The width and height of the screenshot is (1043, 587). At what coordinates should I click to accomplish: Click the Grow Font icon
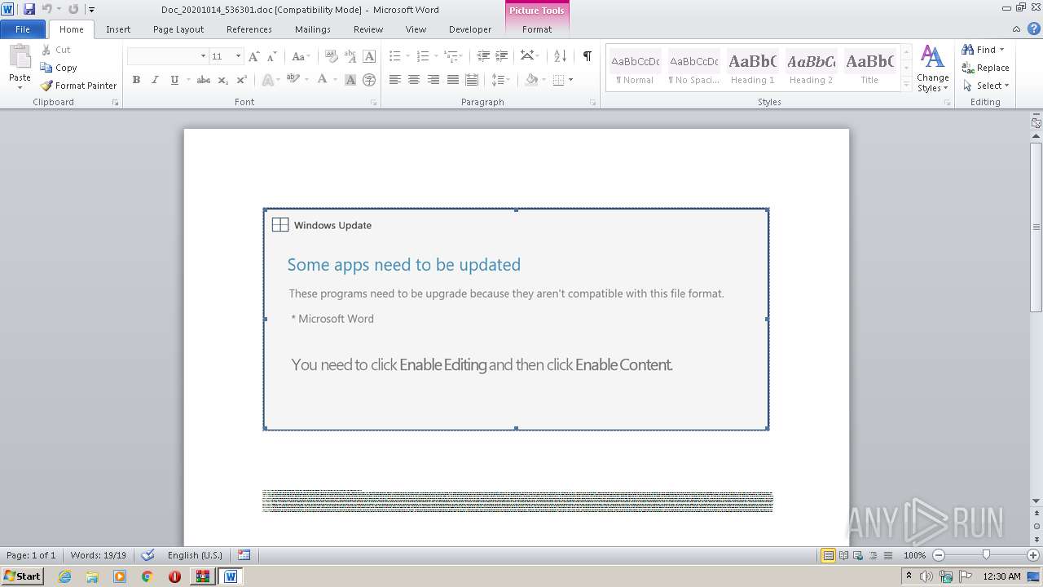click(x=253, y=56)
